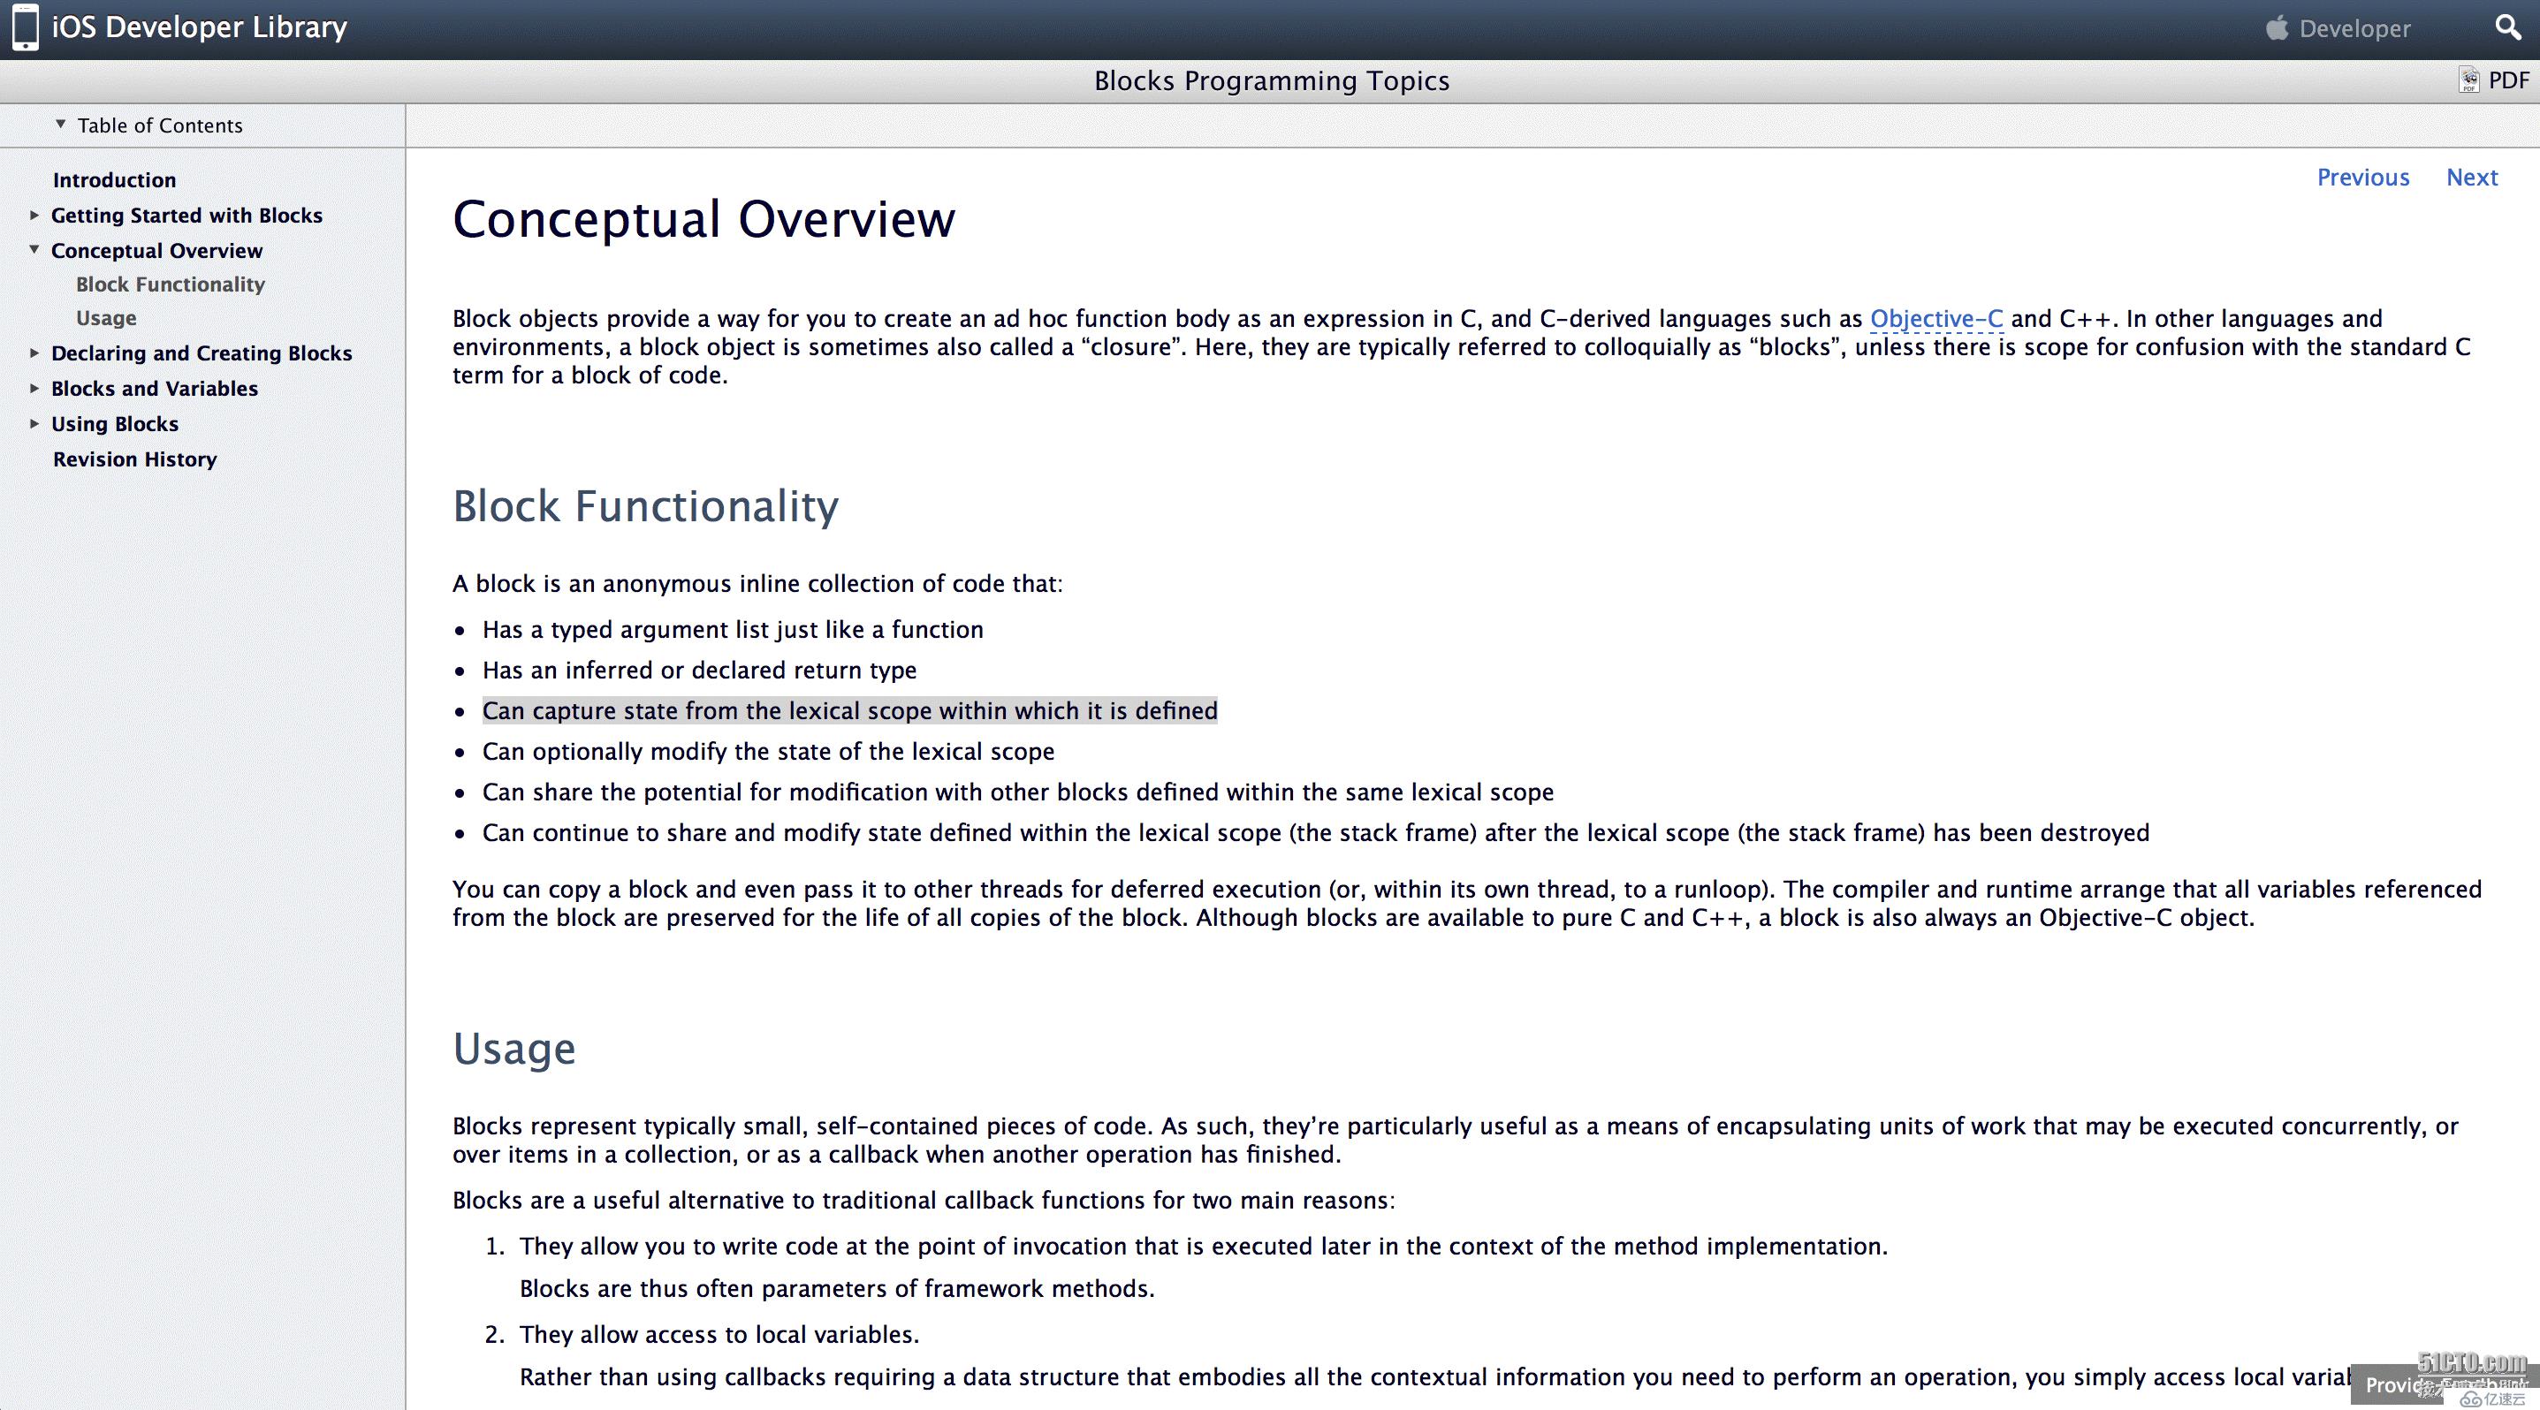Click the Previous navigation button
This screenshot has width=2540, height=1410.
(x=2365, y=176)
